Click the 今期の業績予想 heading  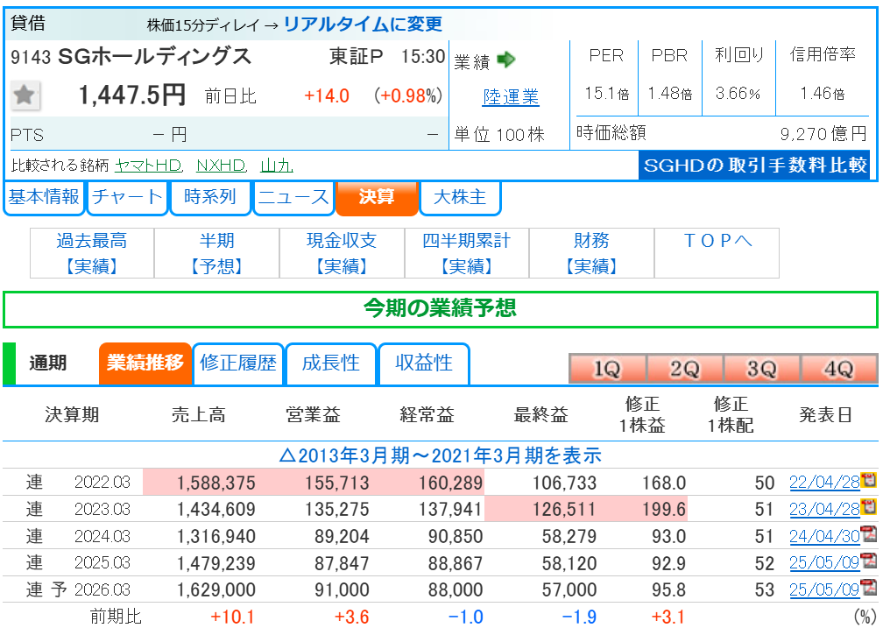pos(441,309)
